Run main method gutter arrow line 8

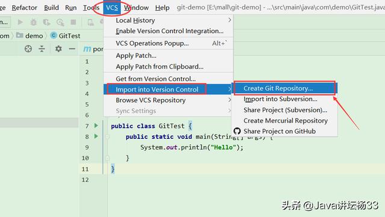96,136
